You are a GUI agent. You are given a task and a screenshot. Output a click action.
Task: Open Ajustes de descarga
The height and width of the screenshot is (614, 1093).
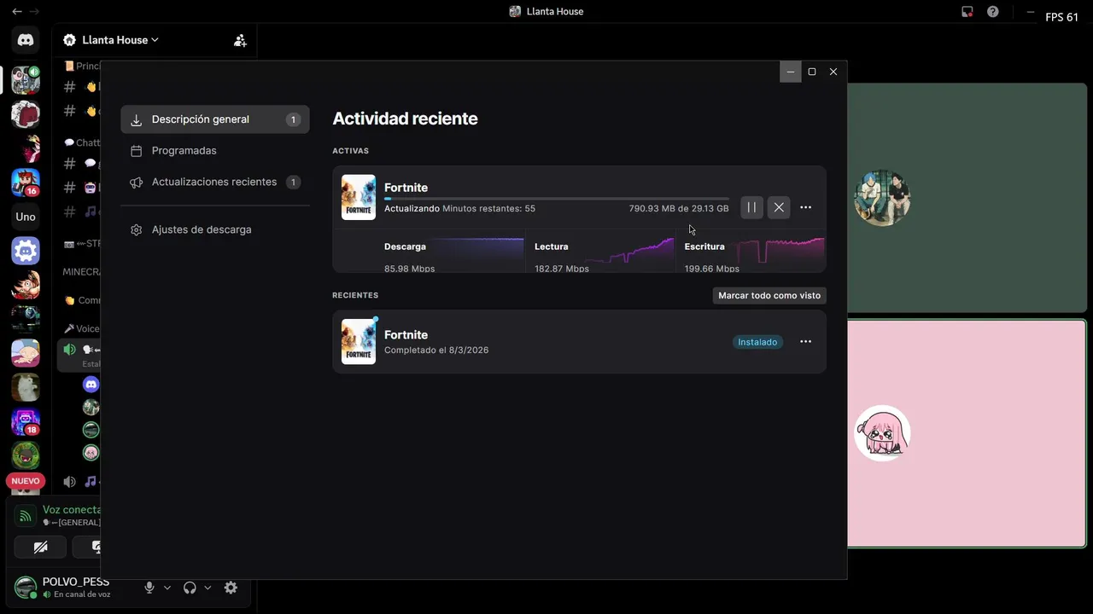click(x=215, y=229)
